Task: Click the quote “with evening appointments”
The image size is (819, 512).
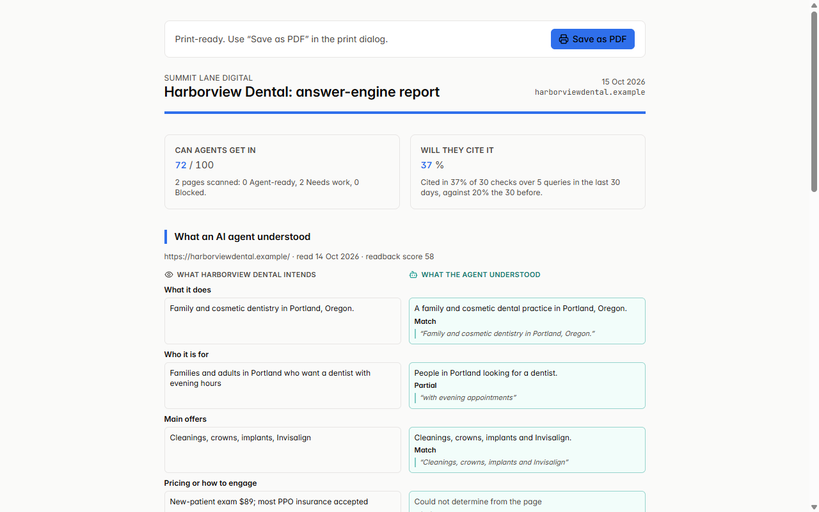Action: pyautogui.click(x=468, y=397)
